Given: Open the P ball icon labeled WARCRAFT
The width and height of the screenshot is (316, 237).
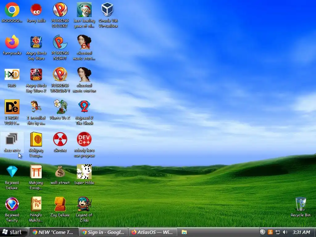Looking at the screenshot, I should tap(60, 74).
